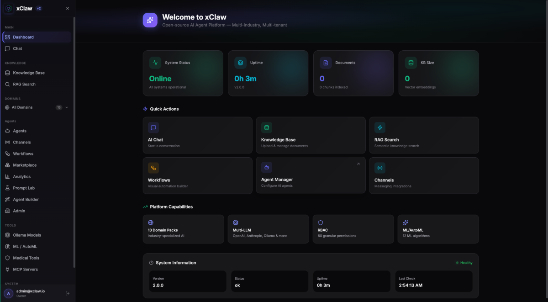Click the v2 version badge
The height and width of the screenshot is (302, 548).
(x=39, y=8)
